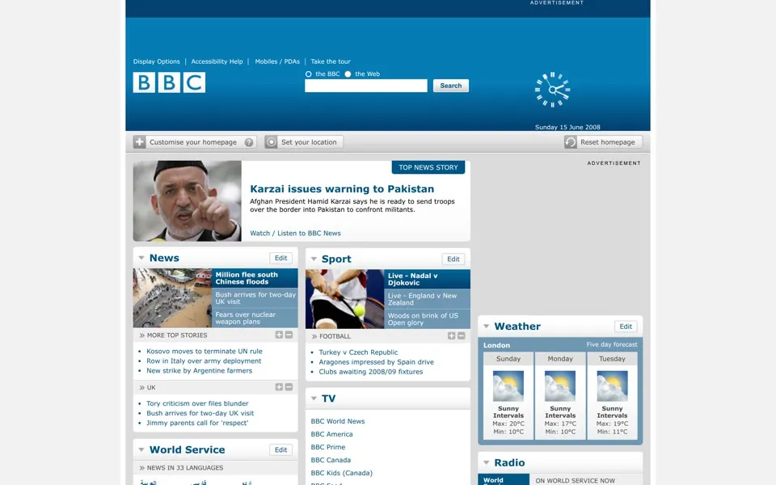
Task: Open Jimmy parents call for 'respect'
Action: pyautogui.click(x=197, y=423)
